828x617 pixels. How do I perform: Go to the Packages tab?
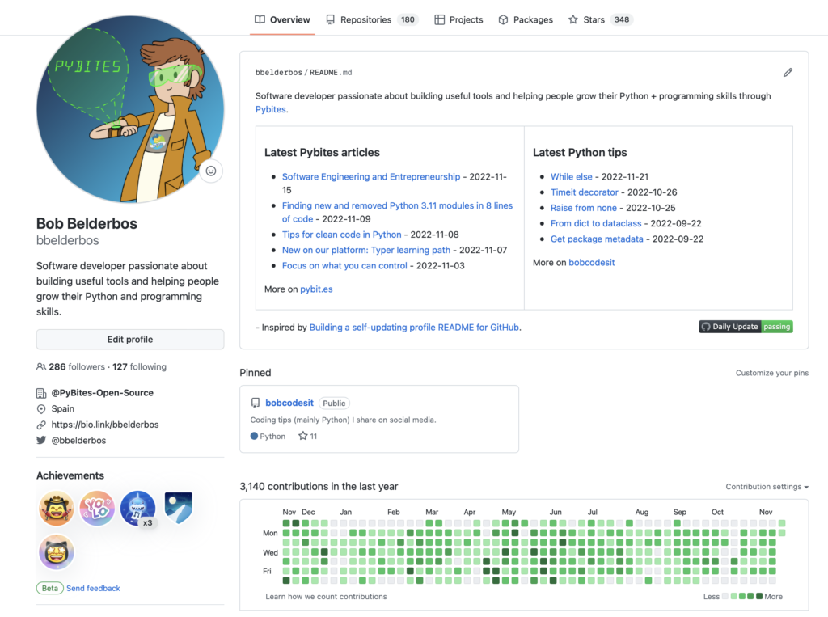(x=526, y=19)
